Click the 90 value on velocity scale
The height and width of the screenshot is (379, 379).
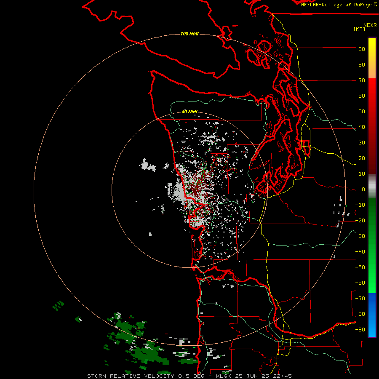[x=362, y=49]
